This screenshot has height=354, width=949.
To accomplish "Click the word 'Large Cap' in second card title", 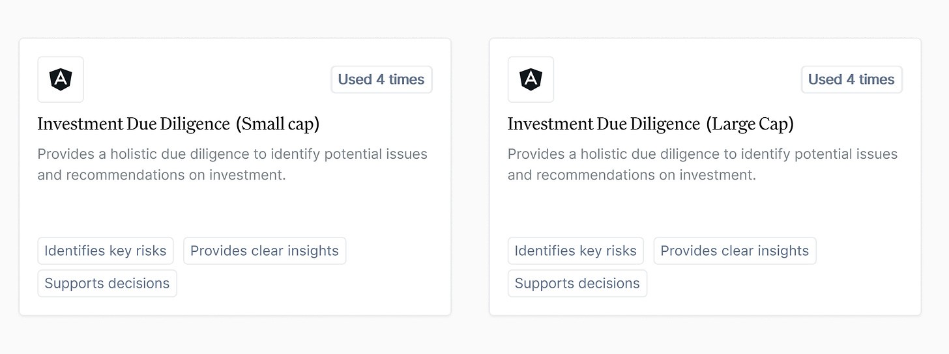I will tap(750, 124).
